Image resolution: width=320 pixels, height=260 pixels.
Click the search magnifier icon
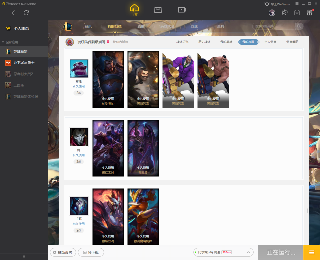tap(299, 26)
